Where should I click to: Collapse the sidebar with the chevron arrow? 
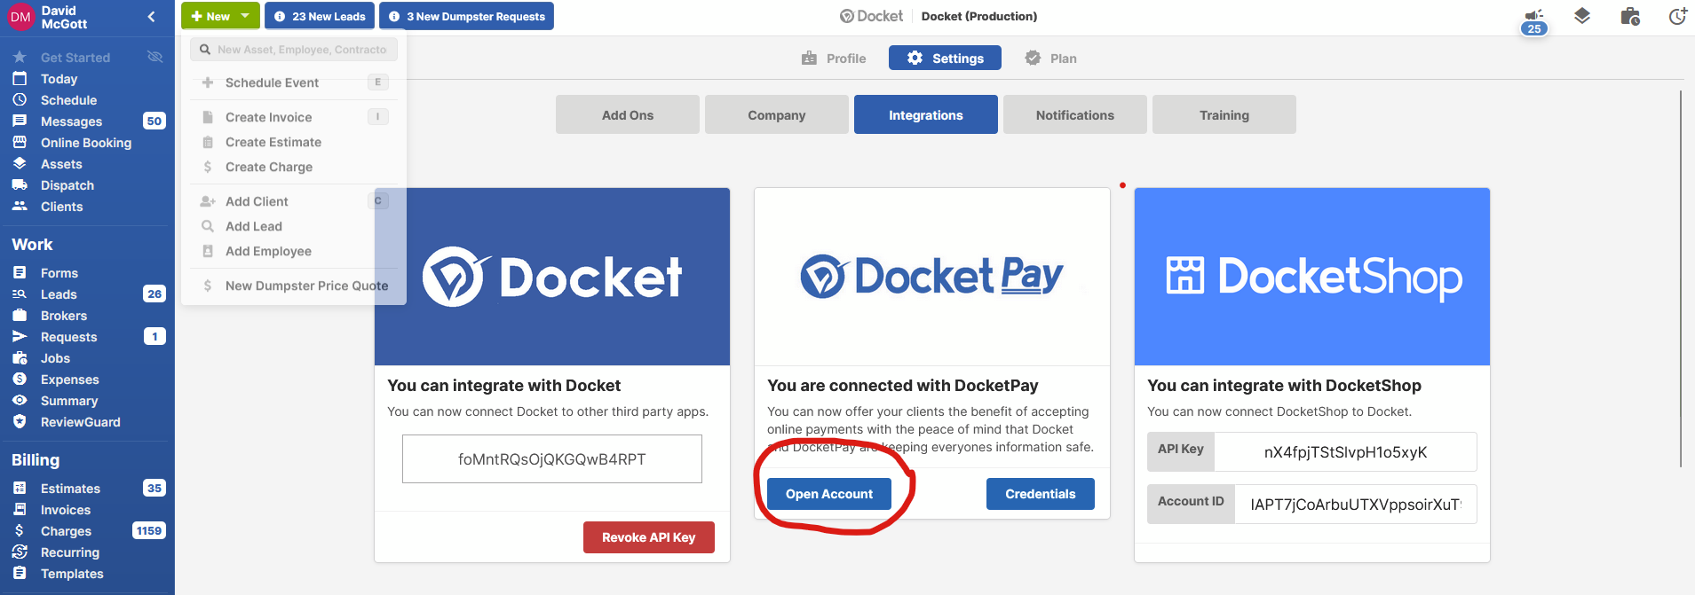[151, 16]
